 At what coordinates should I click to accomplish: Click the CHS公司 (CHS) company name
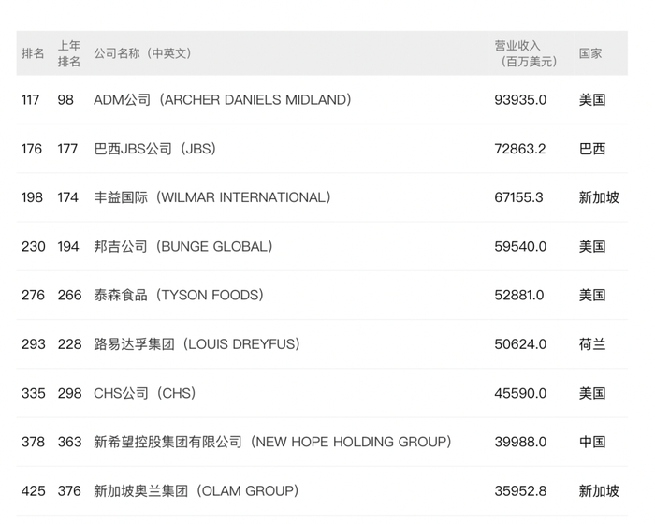coord(145,393)
